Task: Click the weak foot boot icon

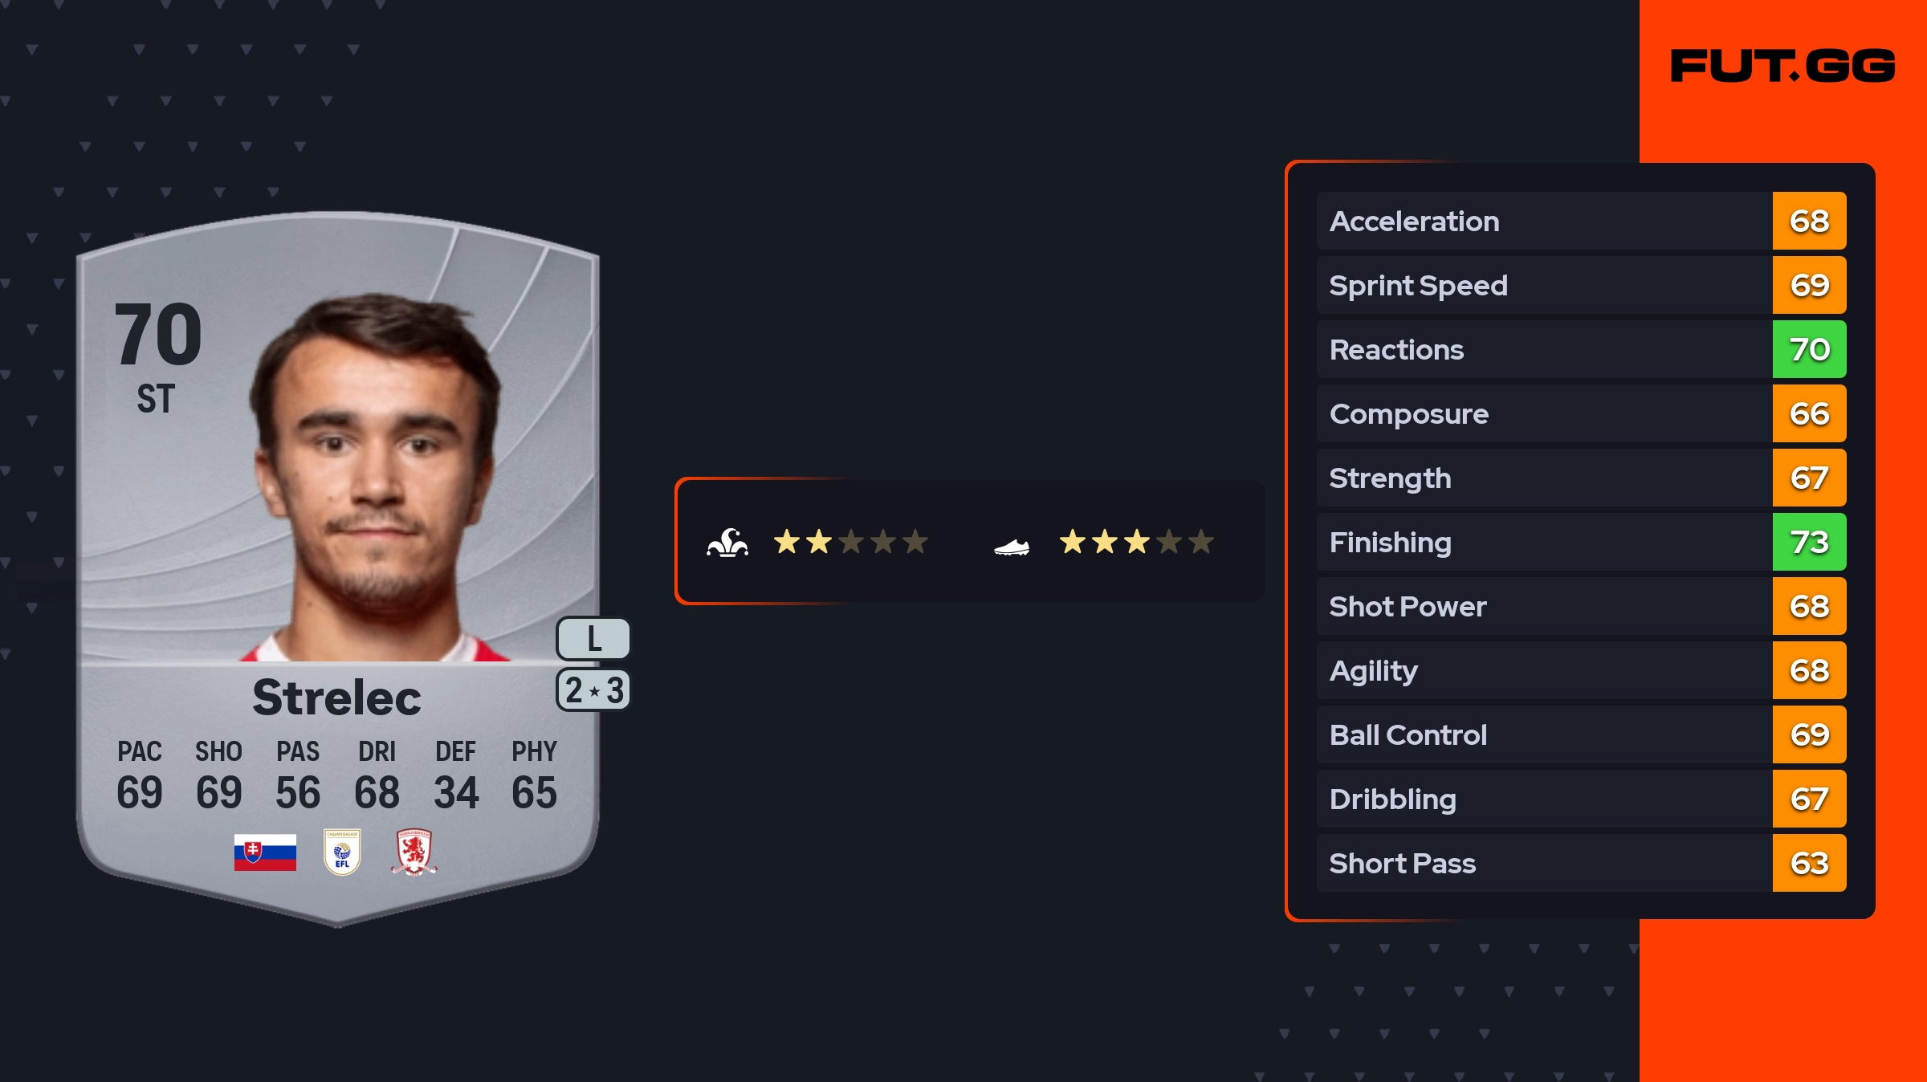Action: [x=1012, y=546]
